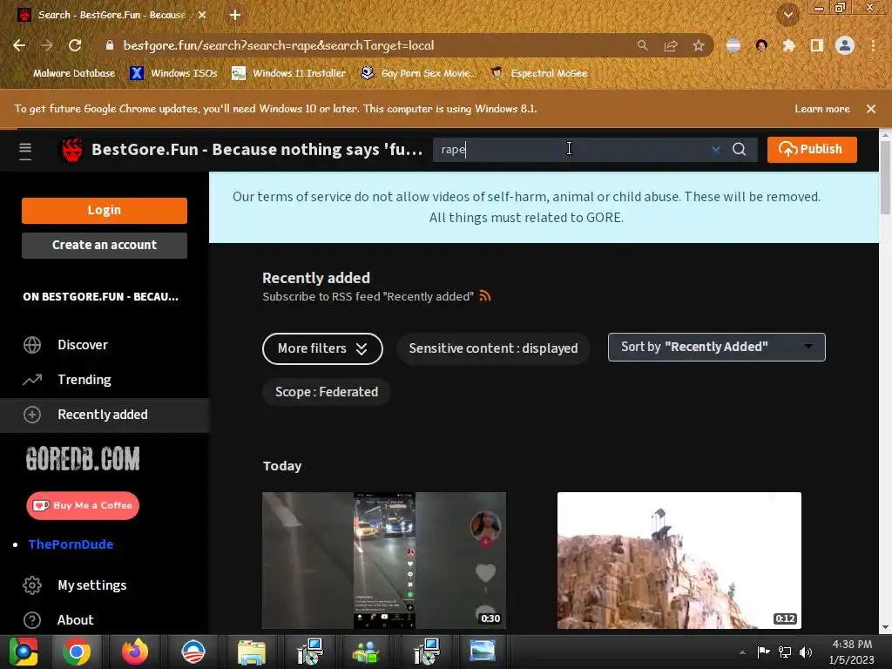Open the hamburger sidebar menu

25,150
